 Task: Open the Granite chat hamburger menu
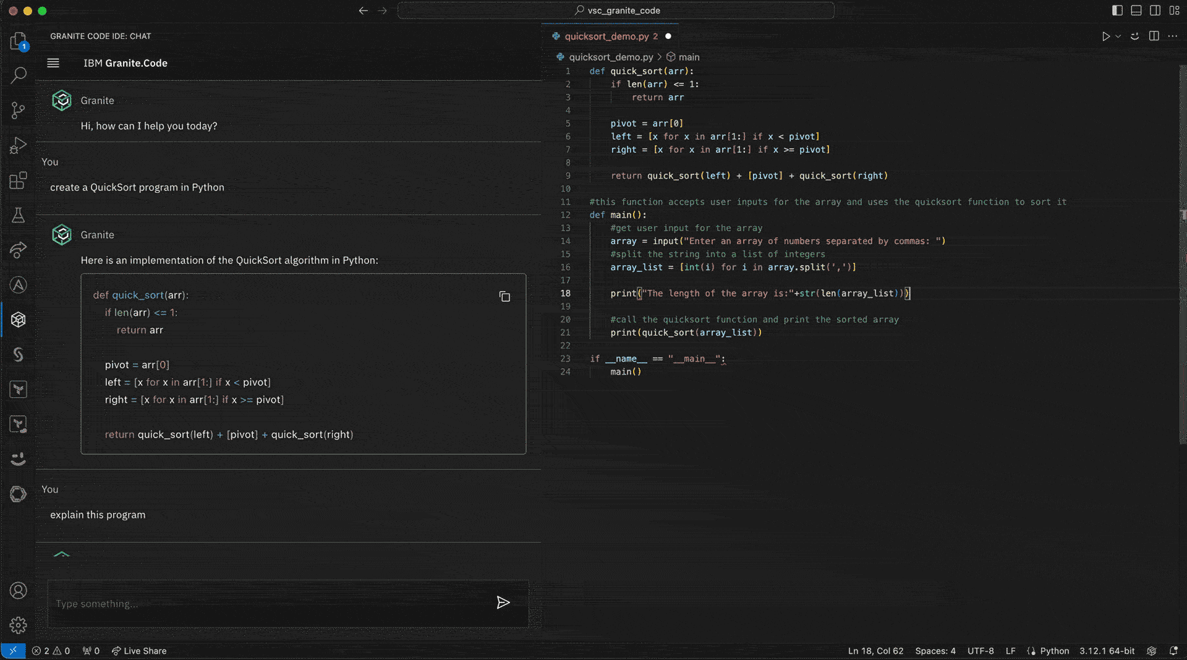click(53, 63)
